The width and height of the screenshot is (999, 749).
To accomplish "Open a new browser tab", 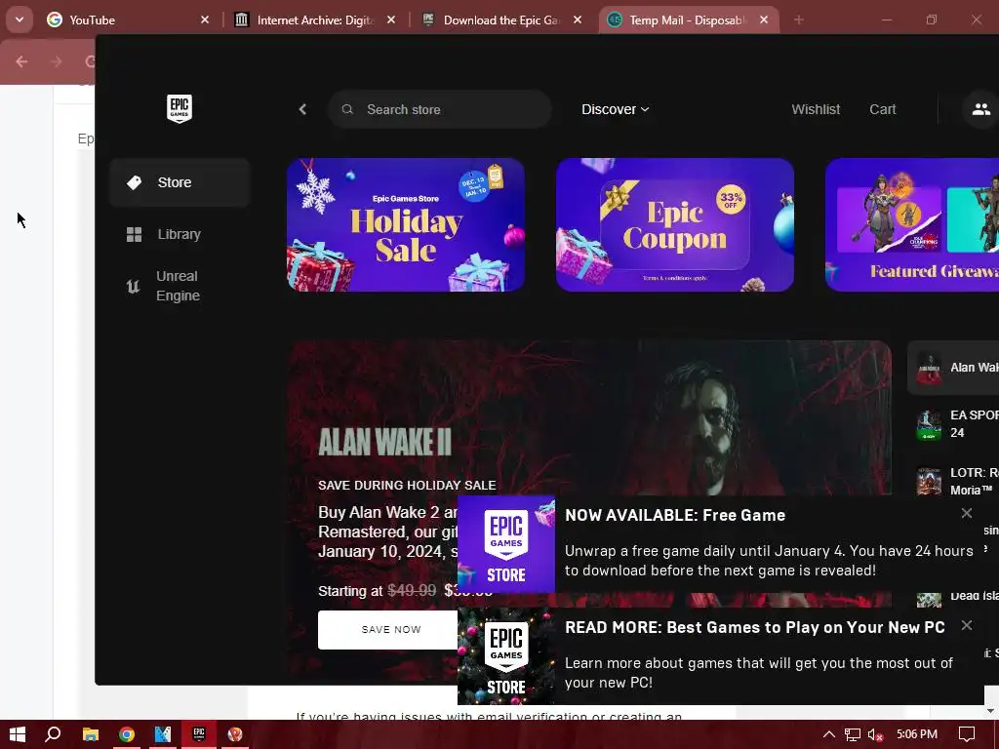I will pos(798,20).
